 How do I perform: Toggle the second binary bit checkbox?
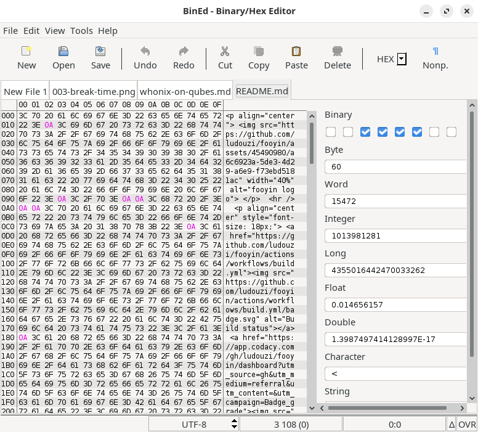(348, 132)
